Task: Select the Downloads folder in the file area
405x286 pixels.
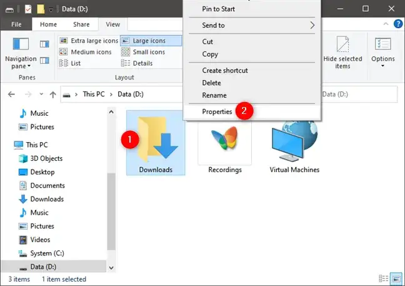Action: (156, 143)
